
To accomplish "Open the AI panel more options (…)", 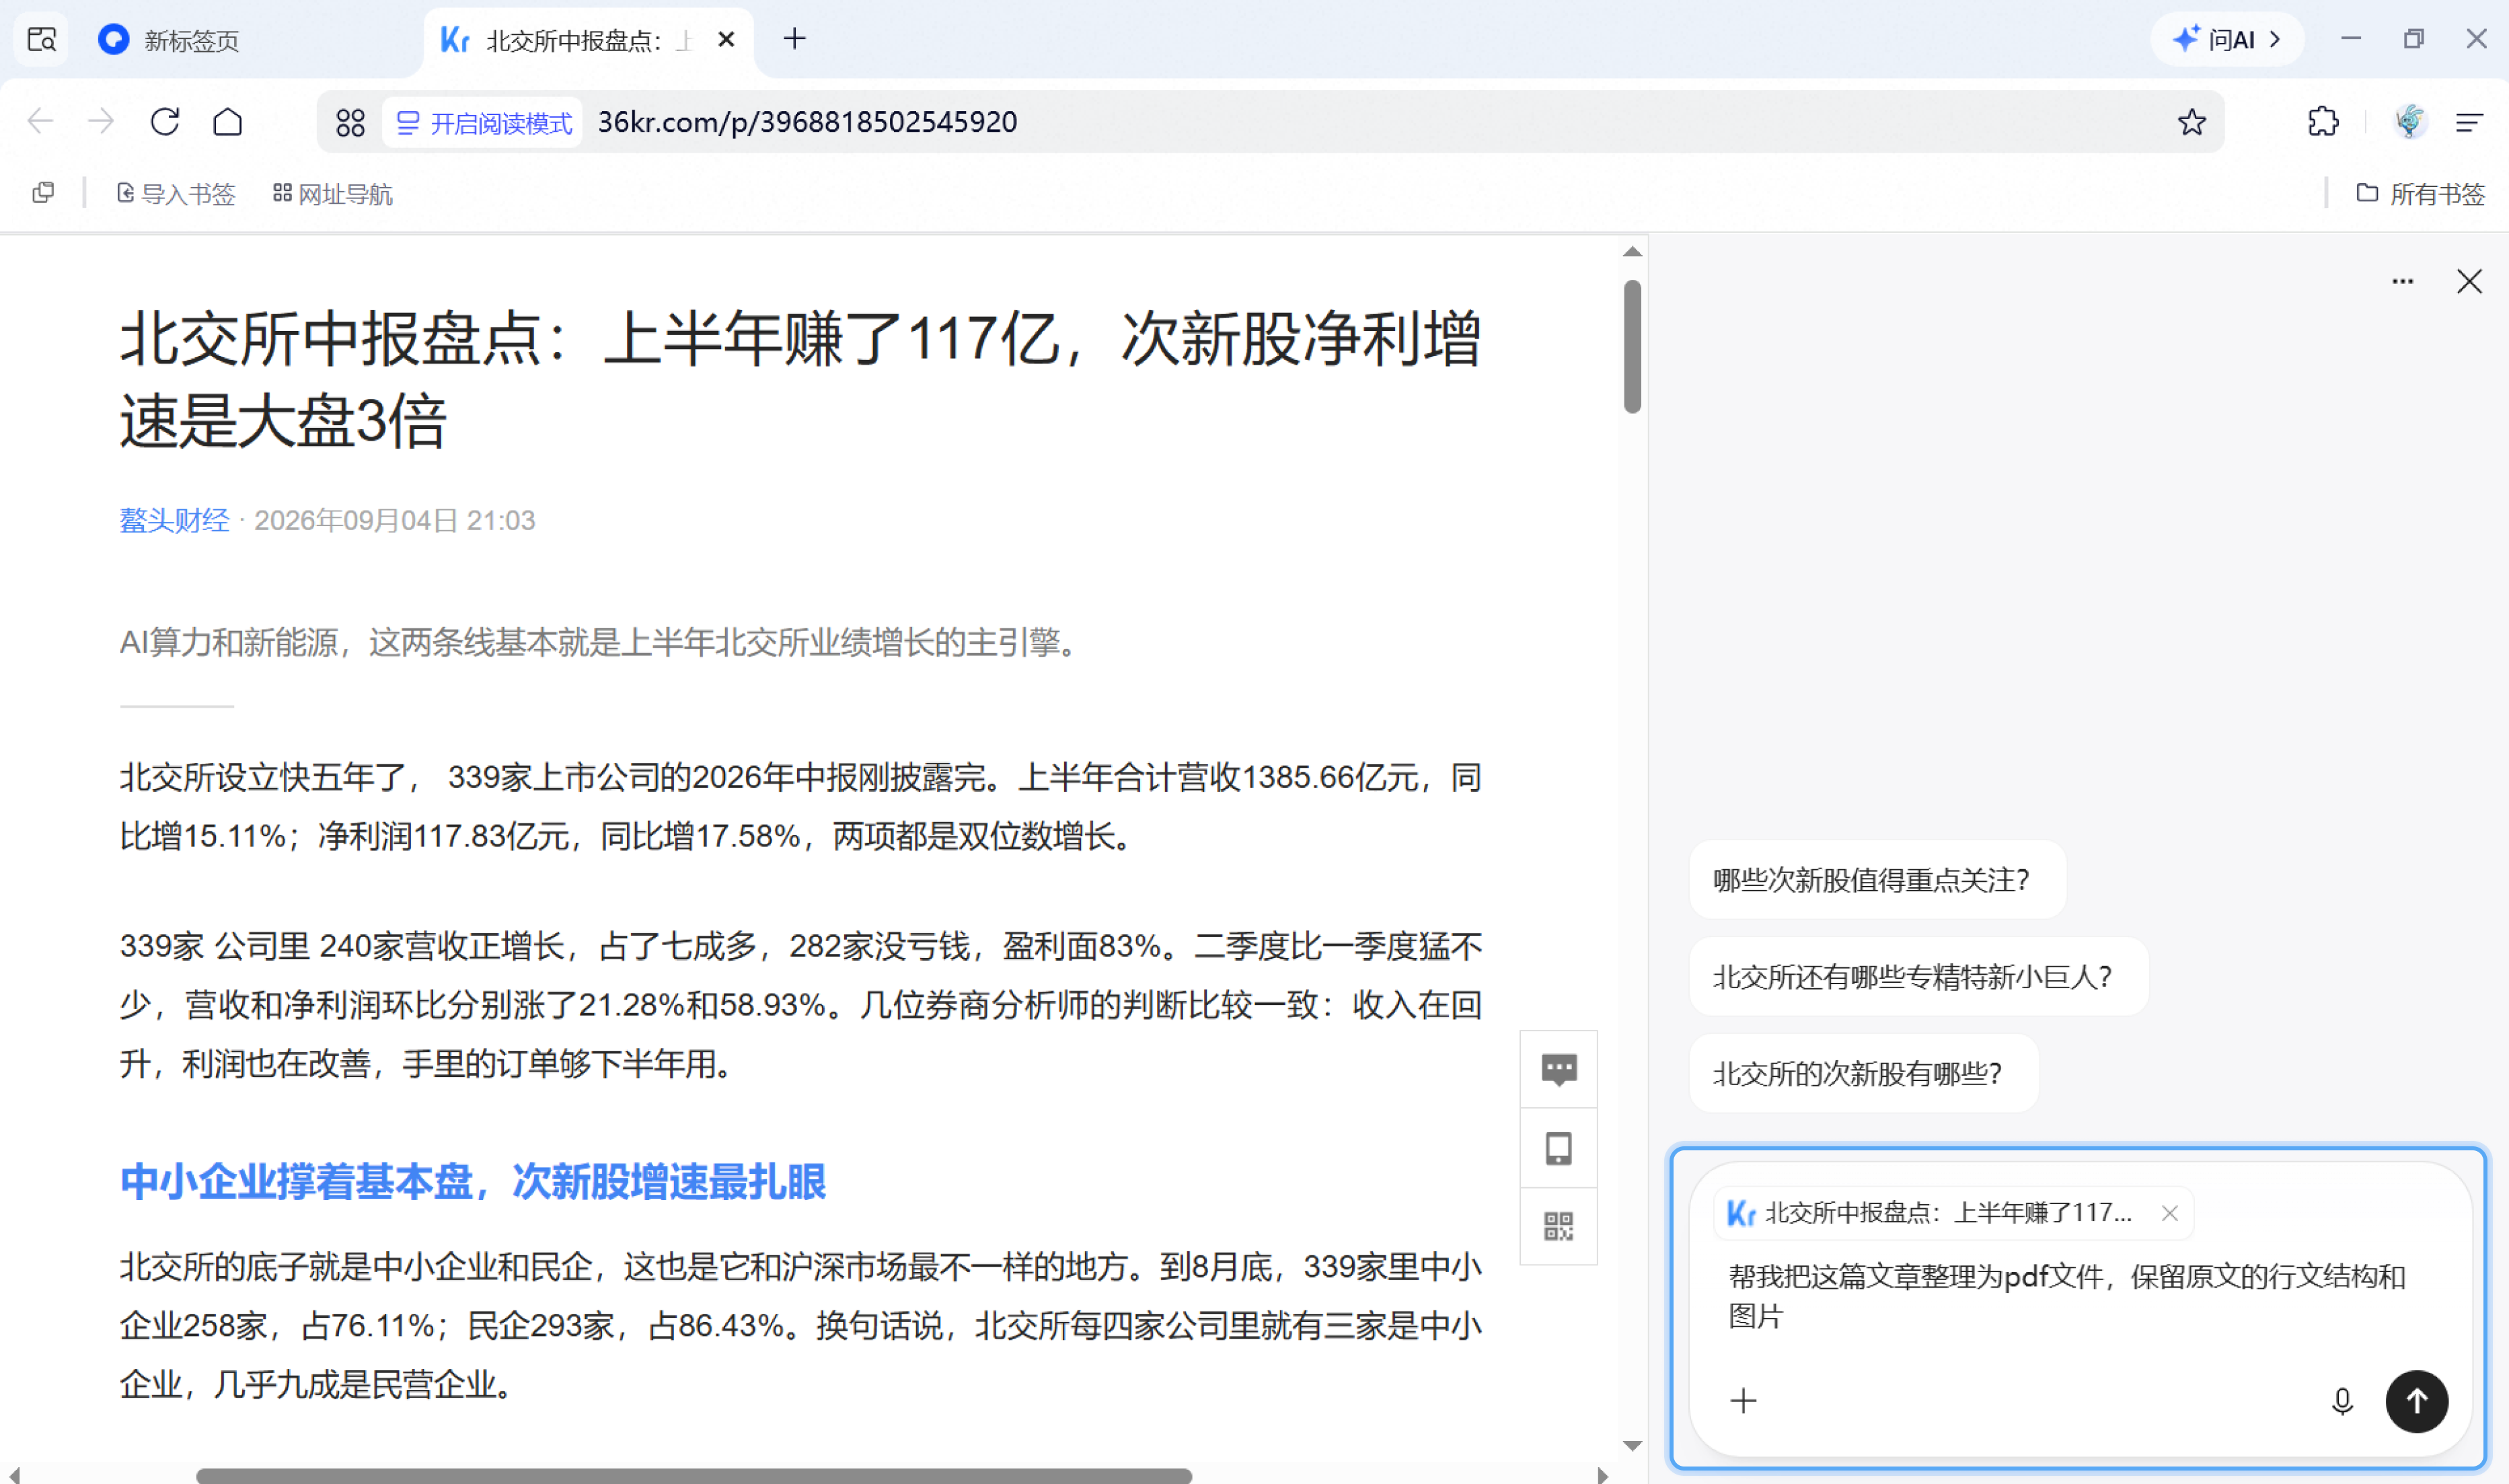I will [x=2402, y=282].
